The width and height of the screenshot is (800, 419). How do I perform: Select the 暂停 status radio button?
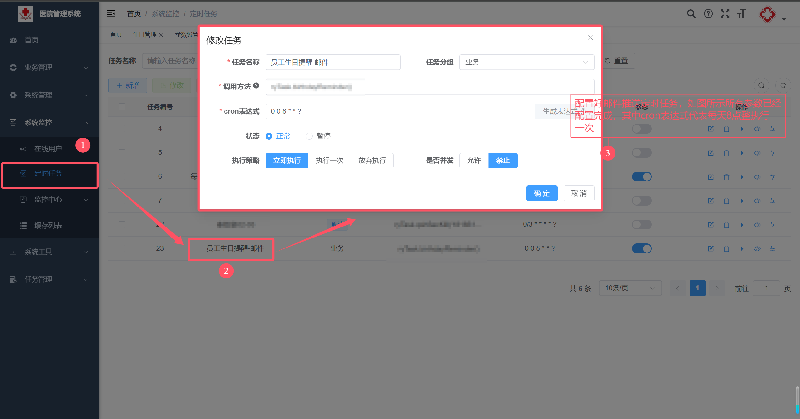coord(309,136)
